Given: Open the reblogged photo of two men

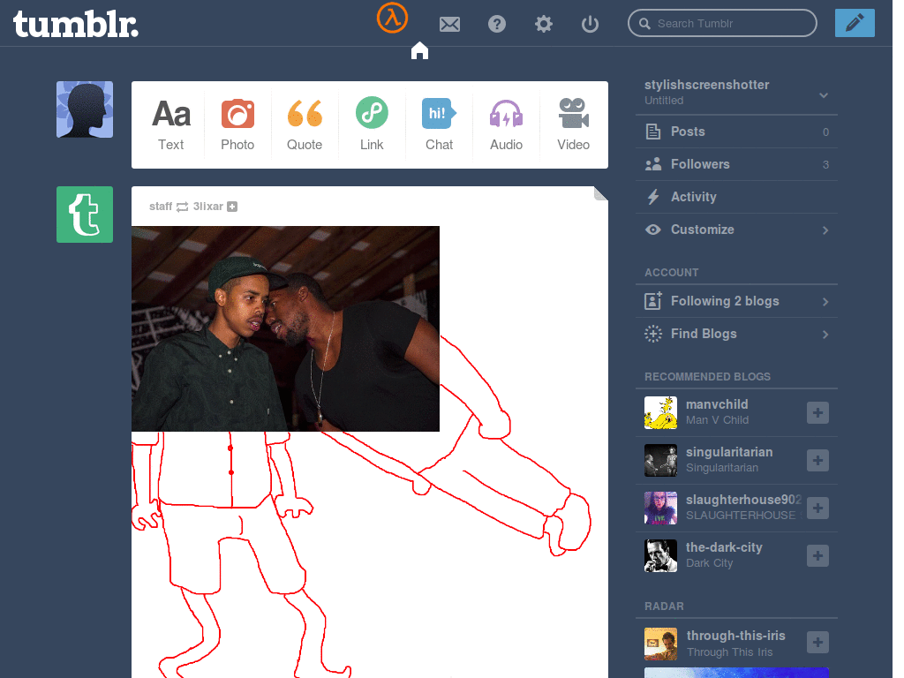Looking at the screenshot, I should (285, 328).
